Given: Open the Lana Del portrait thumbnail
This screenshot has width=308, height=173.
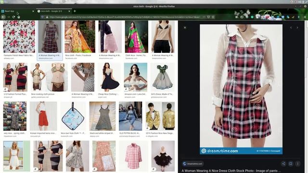Looking at the screenshot, I should coord(136,77).
